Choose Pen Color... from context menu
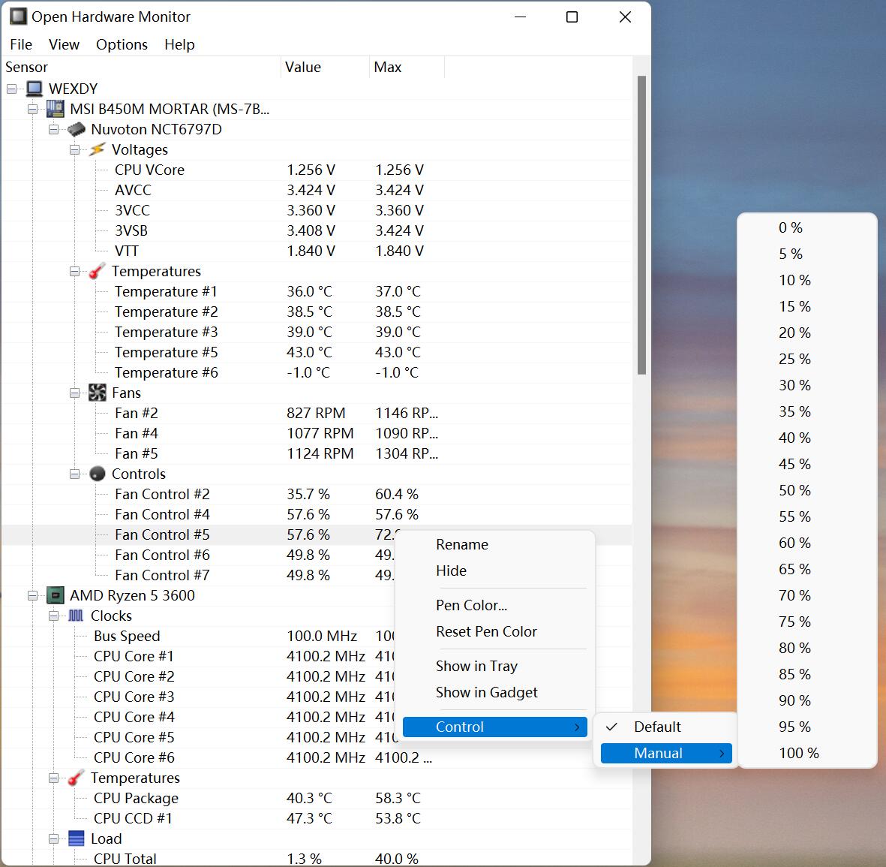Image resolution: width=886 pixels, height=867 pixels. (471, 605)
